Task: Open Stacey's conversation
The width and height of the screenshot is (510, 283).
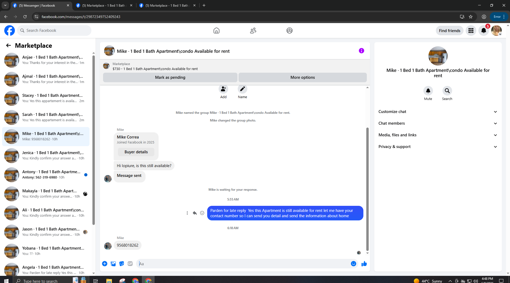Action: tap(46, 98)
